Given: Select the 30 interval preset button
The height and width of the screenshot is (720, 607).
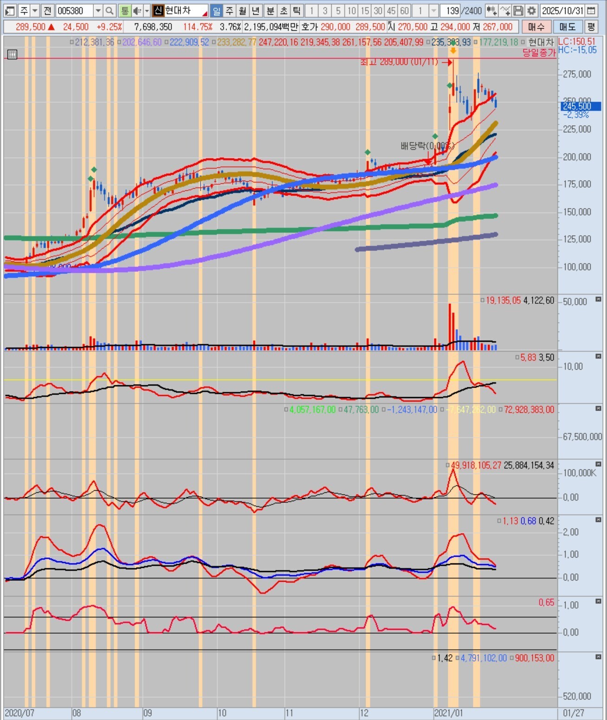Looking at the screenshot, I should tap(378, 11).
